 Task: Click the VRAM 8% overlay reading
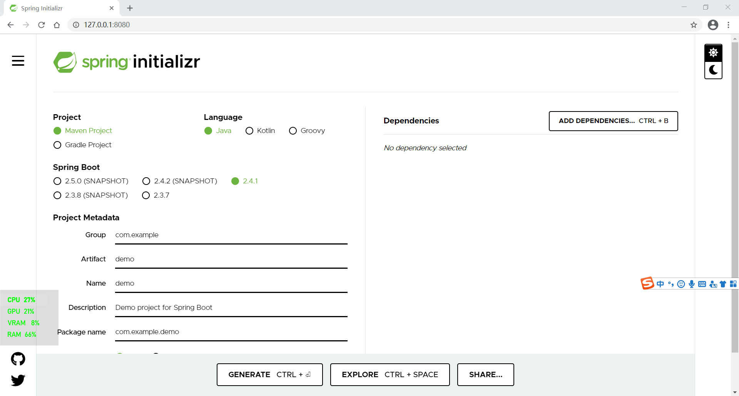(23, 323)
